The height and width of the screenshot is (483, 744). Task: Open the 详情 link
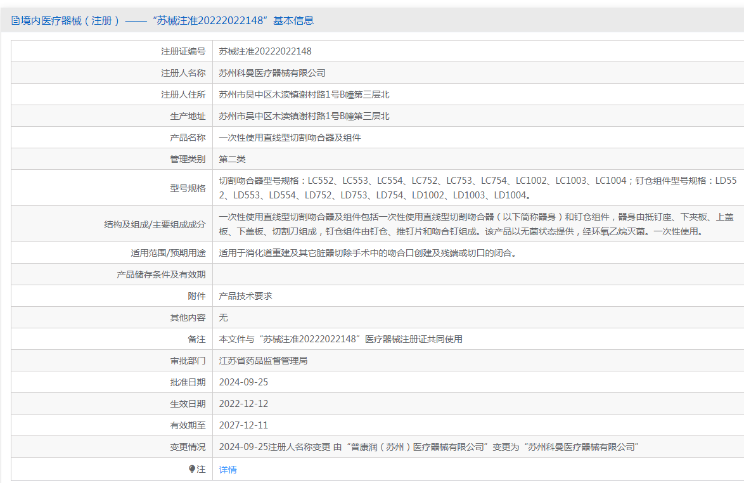[228, 470]
